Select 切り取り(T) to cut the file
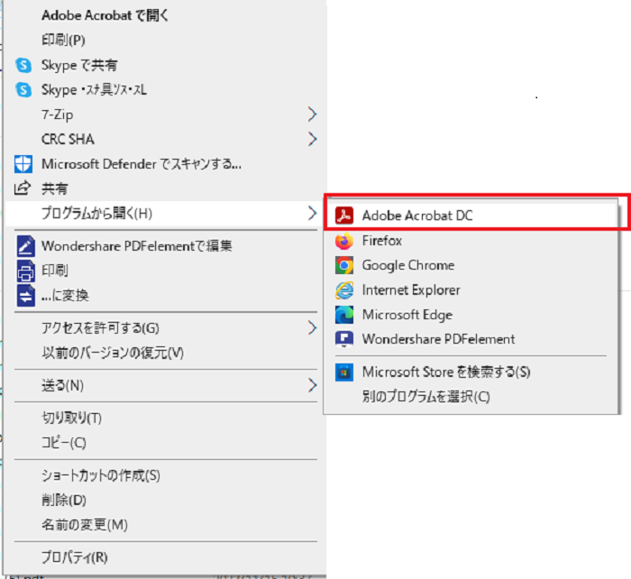 click(x=71, y=418)
